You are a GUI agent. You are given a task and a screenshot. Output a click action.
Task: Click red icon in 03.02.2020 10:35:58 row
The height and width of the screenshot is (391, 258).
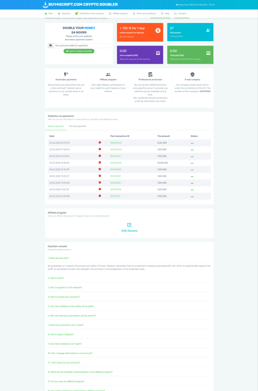[100, 196]
